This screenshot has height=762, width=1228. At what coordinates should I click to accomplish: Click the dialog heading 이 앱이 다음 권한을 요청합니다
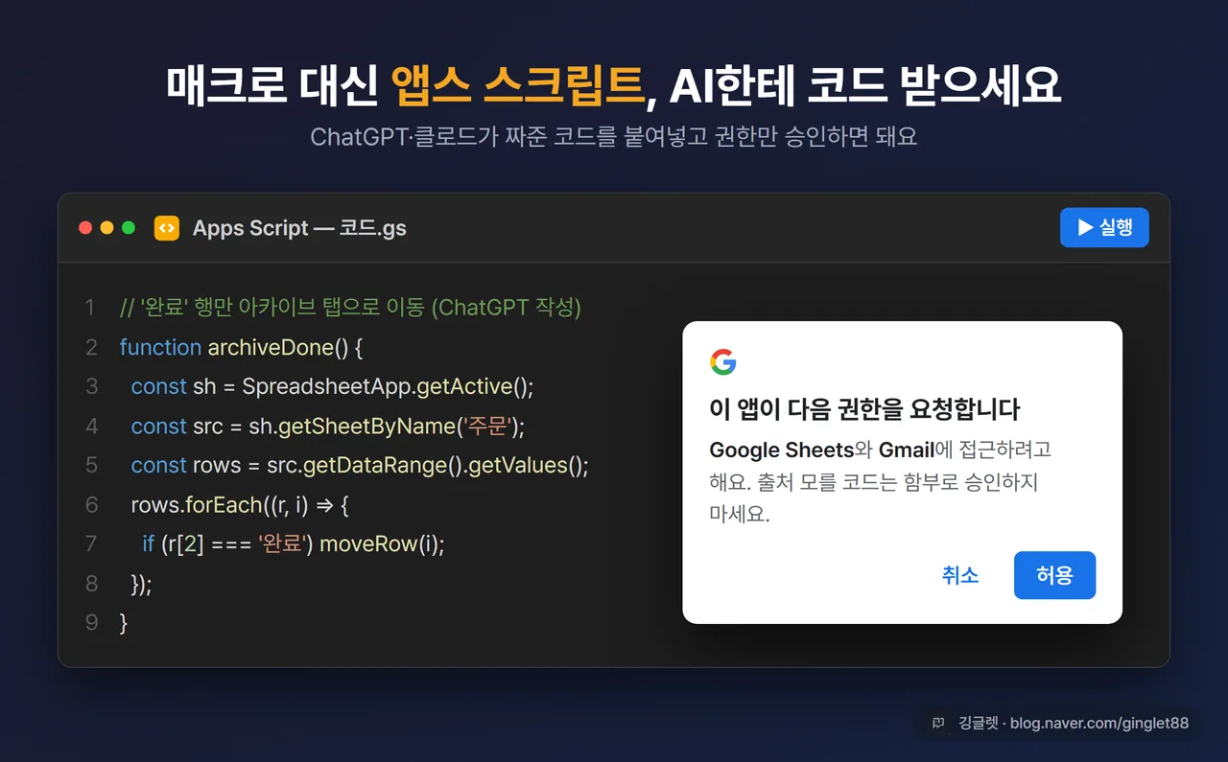[x=864, y=409]
